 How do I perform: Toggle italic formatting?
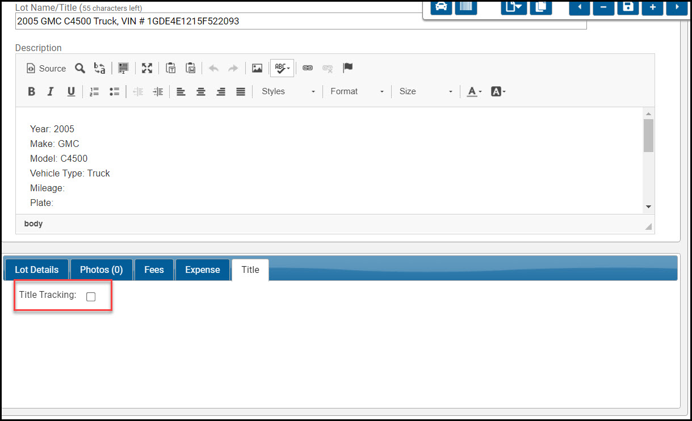[51, 91]
